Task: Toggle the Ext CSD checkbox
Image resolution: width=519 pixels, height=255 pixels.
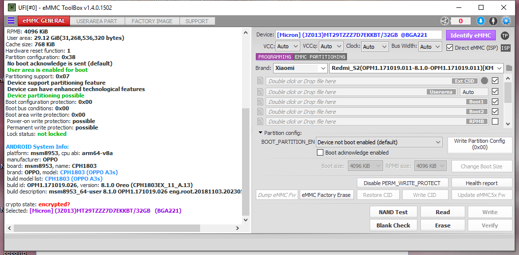Action: click(x=495, y=80)
